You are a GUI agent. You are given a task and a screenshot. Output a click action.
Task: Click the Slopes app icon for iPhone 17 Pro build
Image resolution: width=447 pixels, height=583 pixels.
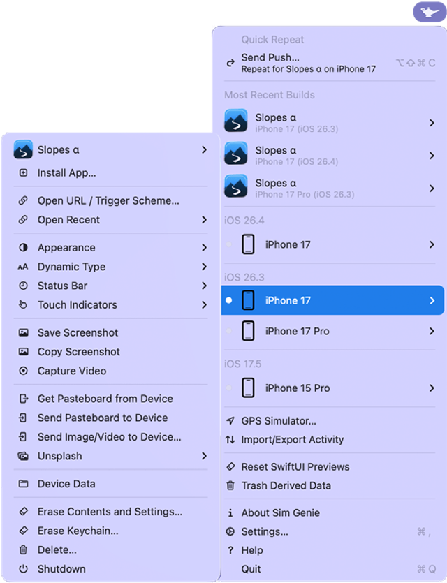(236, 186)
